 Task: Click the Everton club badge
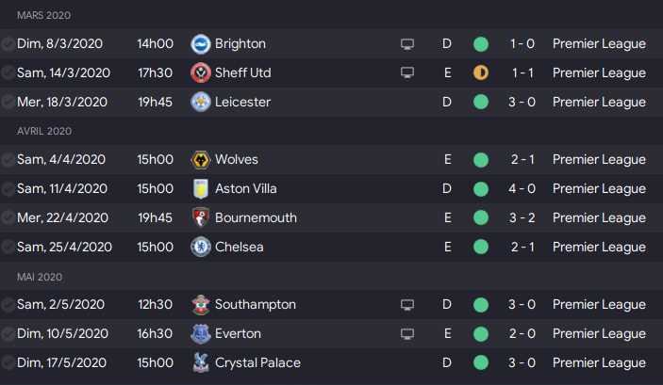point(201,334)
